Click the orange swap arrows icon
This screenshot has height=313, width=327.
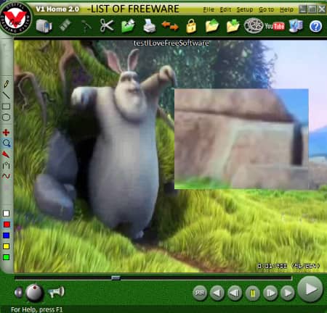170,26
